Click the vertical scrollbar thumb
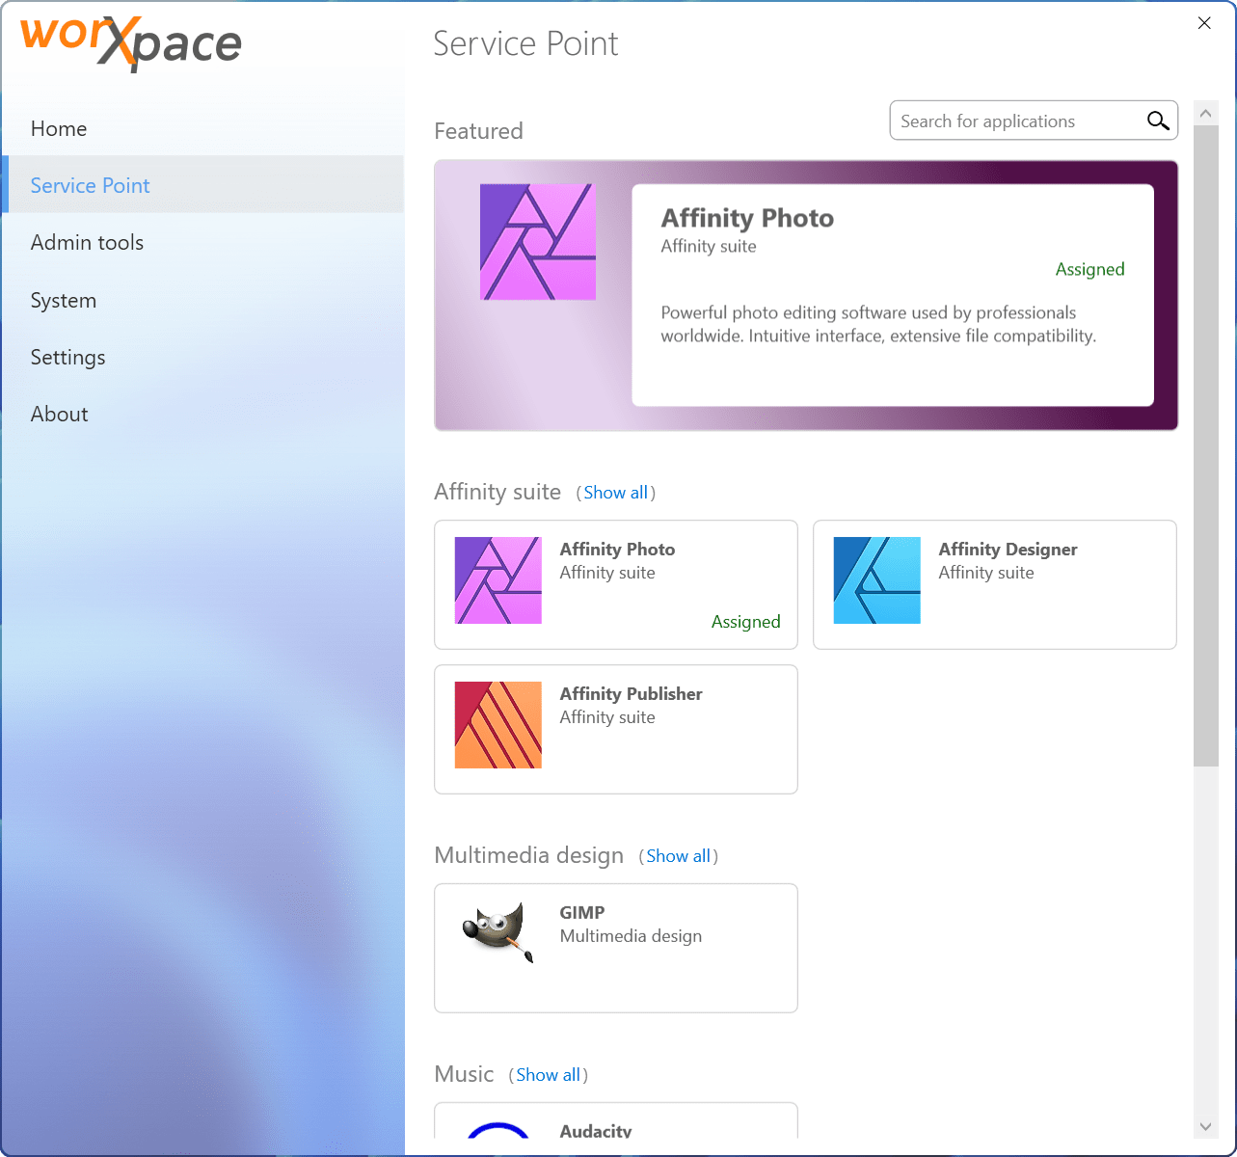 coord(1205,445)
